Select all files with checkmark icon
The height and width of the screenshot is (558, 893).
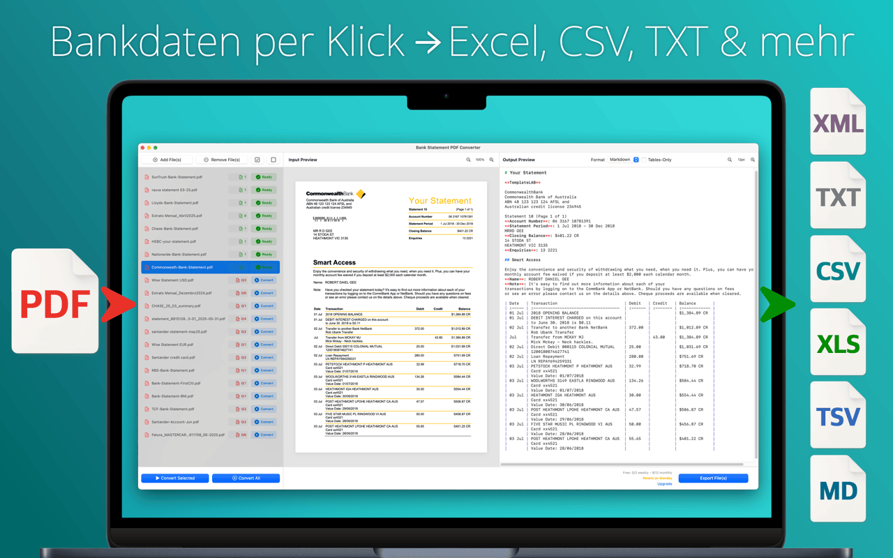[x=257, y=160]
